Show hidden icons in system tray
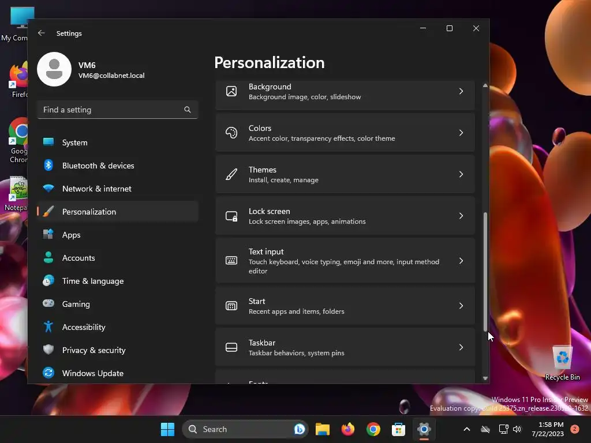 (466, 429)
